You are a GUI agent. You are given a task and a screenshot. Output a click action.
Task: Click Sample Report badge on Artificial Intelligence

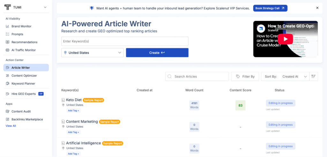tap(112, 144)
